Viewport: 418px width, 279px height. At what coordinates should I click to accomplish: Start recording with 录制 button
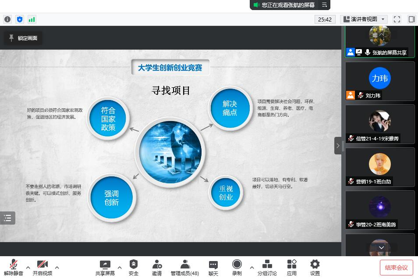point(237,267)
